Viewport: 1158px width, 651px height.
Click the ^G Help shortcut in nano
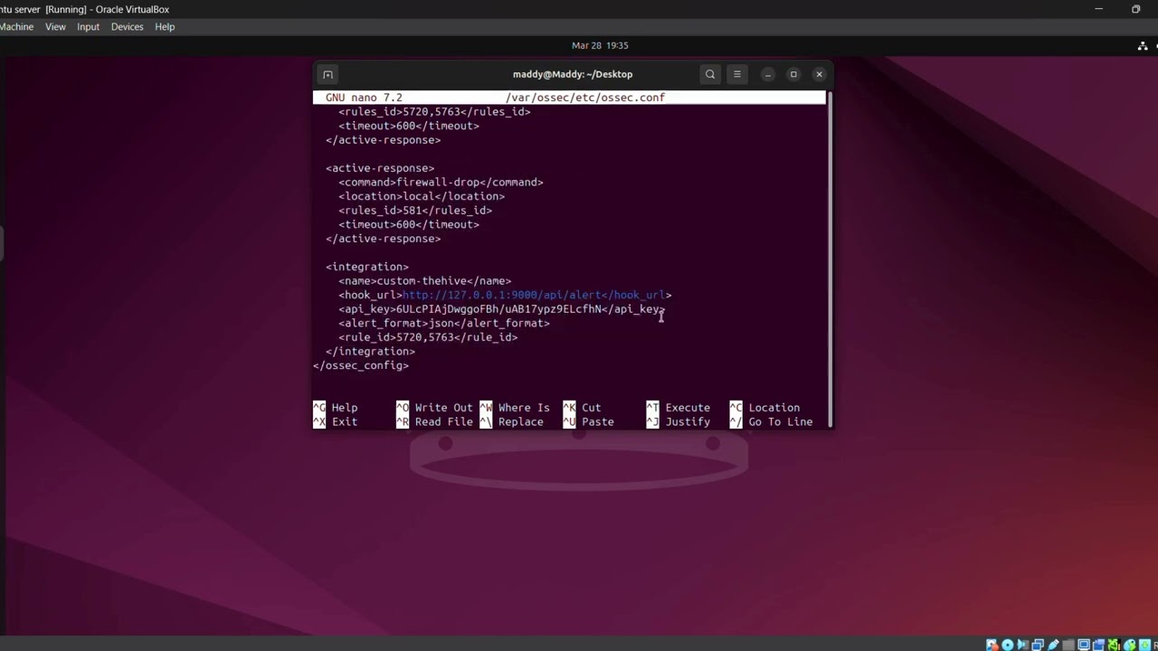[x=336, y=408]
